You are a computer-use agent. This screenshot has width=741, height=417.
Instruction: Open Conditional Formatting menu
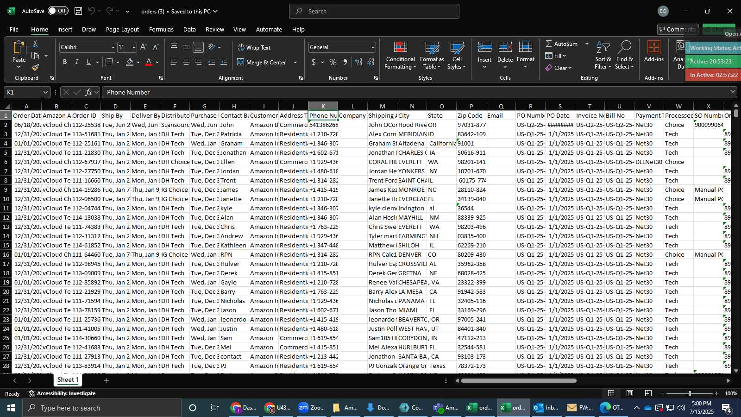400,56
